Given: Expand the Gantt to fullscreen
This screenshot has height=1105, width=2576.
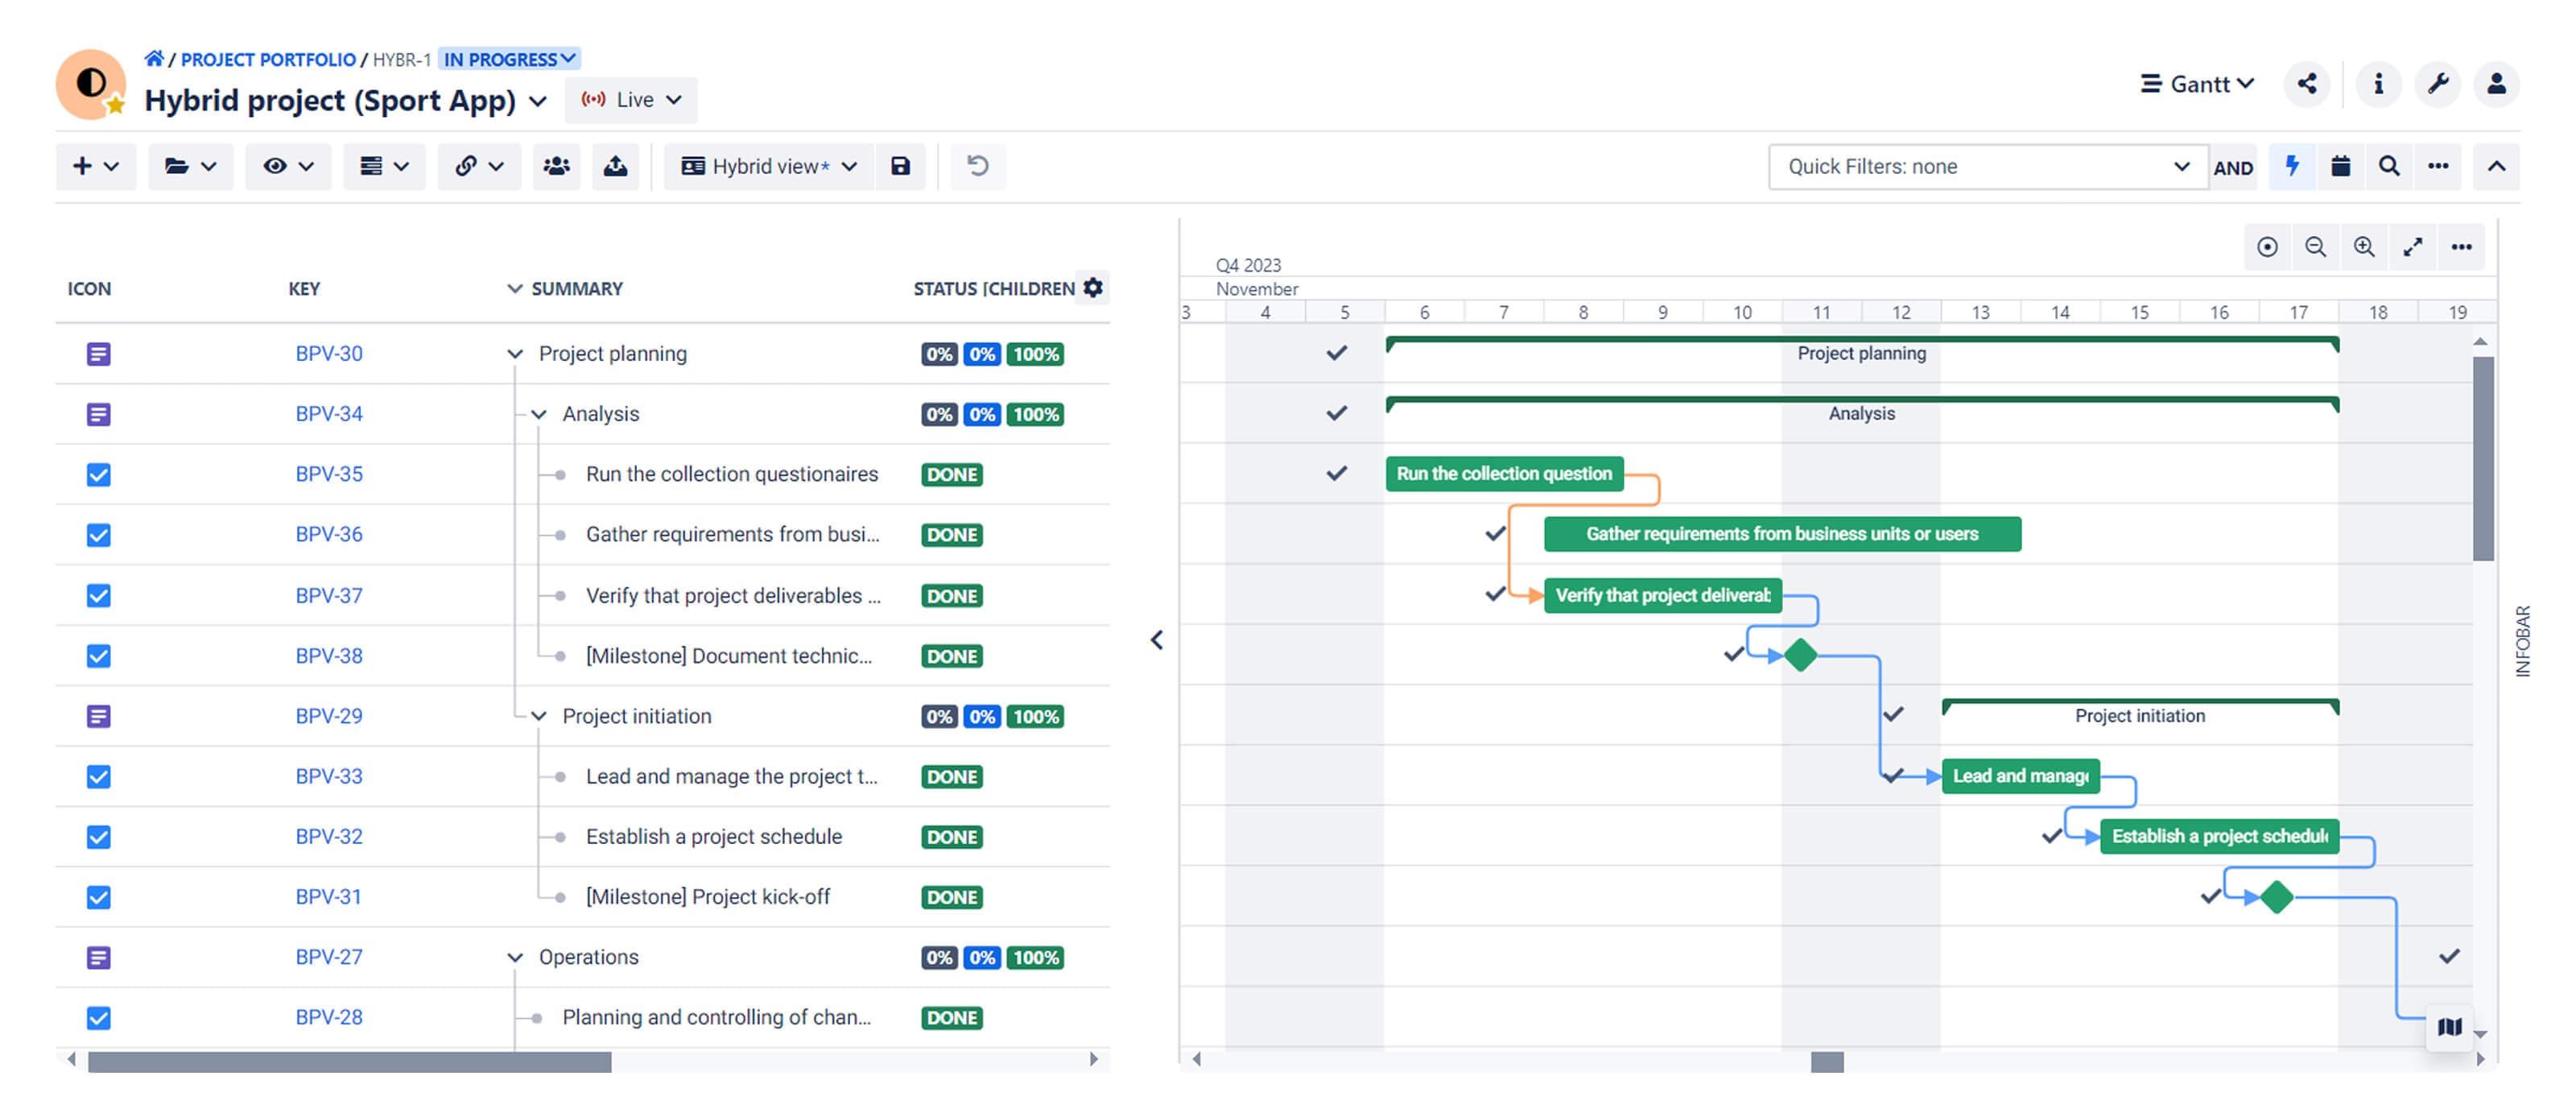Looking at the screenshot, I should pos(2413,247).
